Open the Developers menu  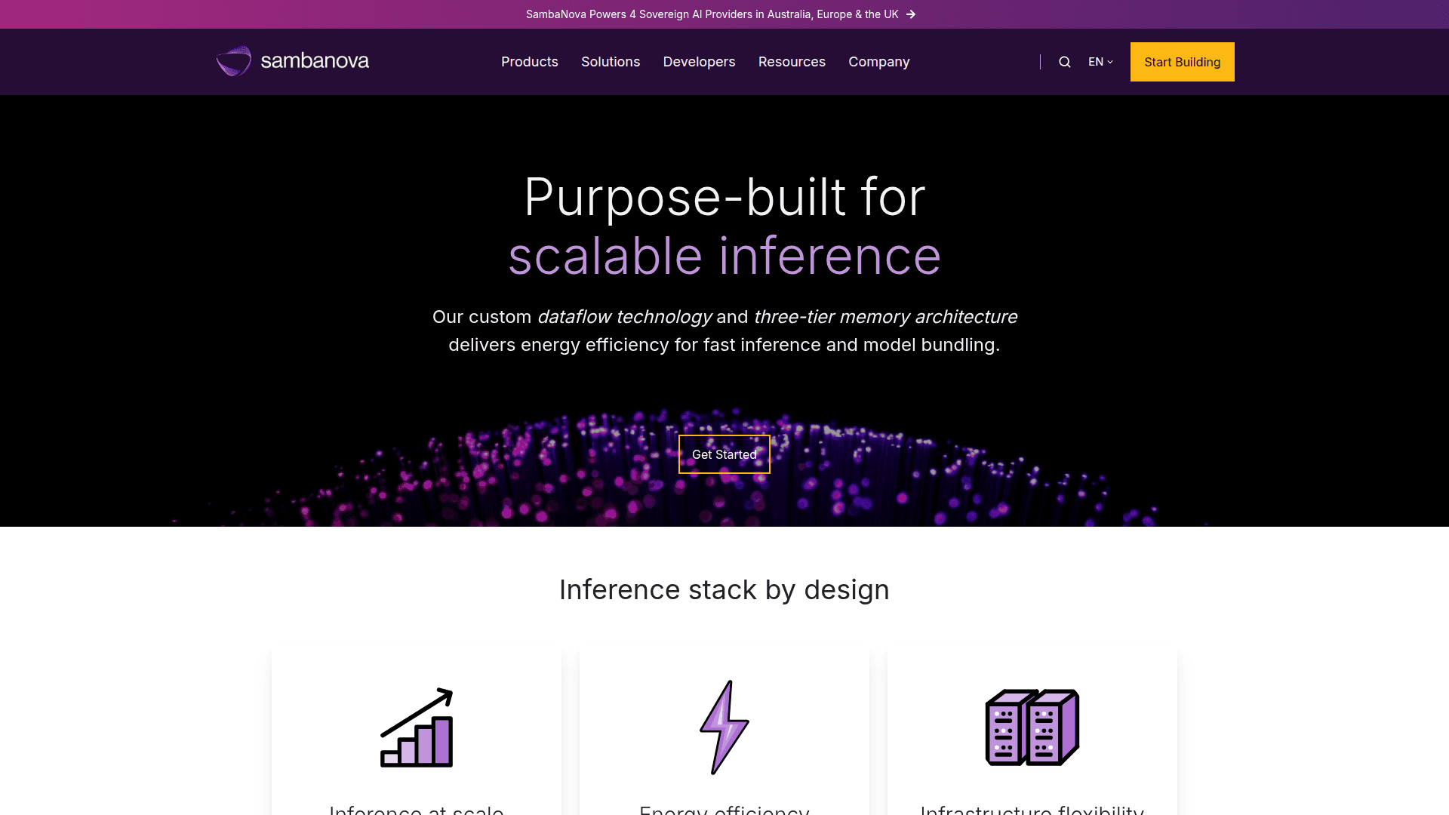click(x=699, y=62)
